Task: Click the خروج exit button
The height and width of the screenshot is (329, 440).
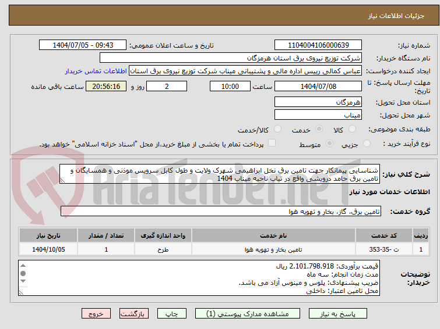Action: (x=96, y=314)
